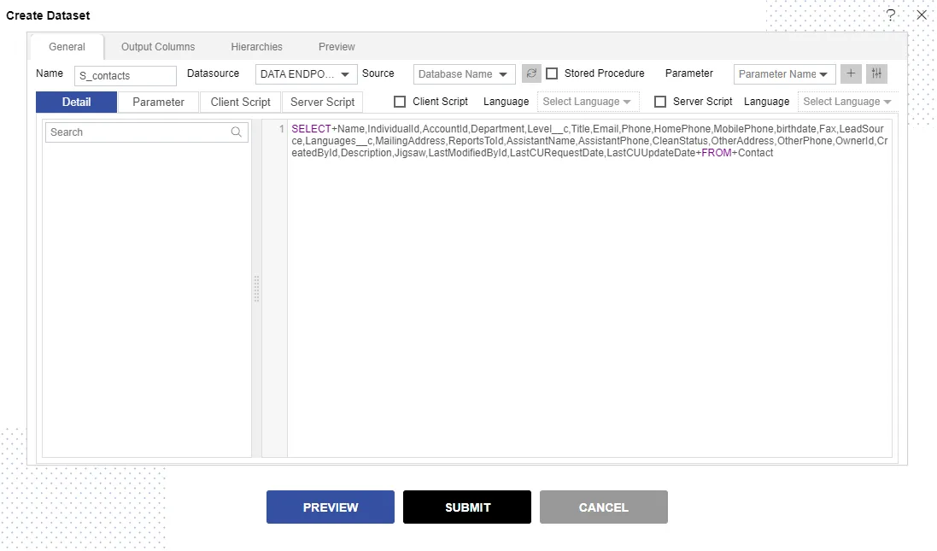937x551 pixels.
Task: Click the SELECT keyword in query
Action: click(x=311, y=128)
